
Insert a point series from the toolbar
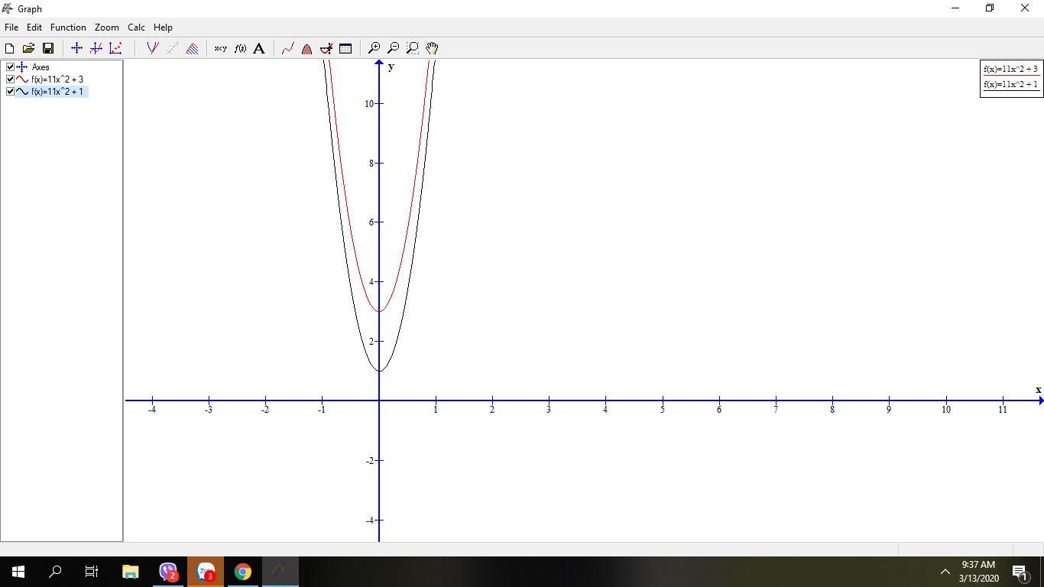115,48
